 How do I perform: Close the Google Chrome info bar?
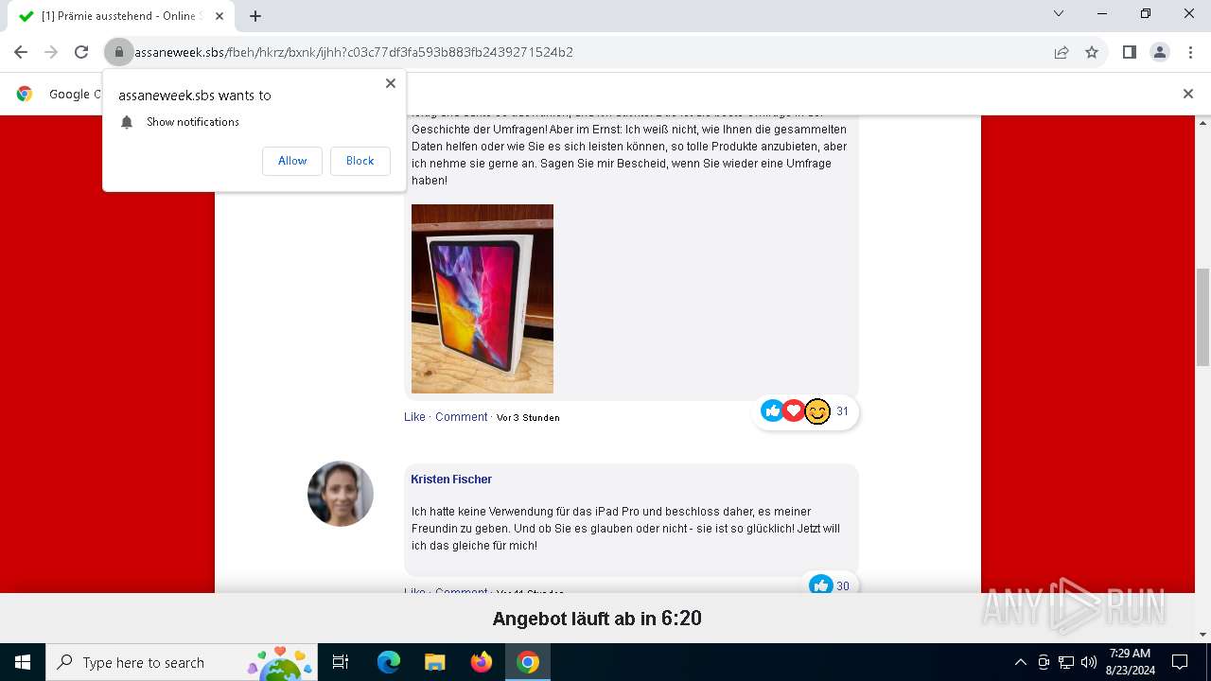(x=1187, y=94)
